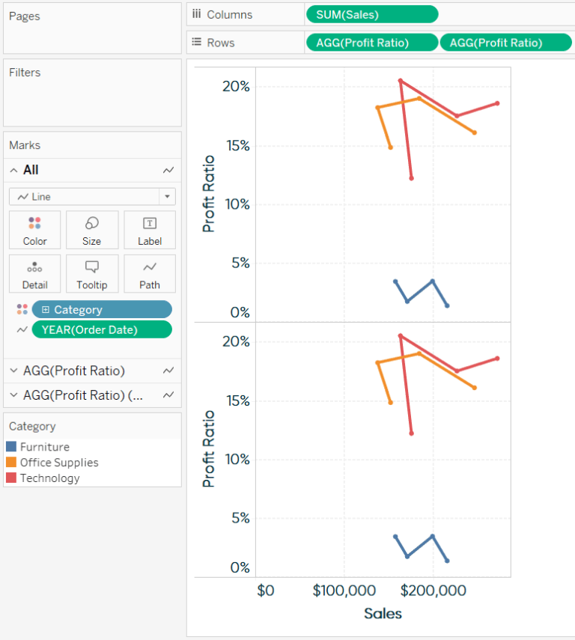The height and width of the screenshot is (640, 575).
Task: Open the Color button on the Marks card
Action: point(34,230)
